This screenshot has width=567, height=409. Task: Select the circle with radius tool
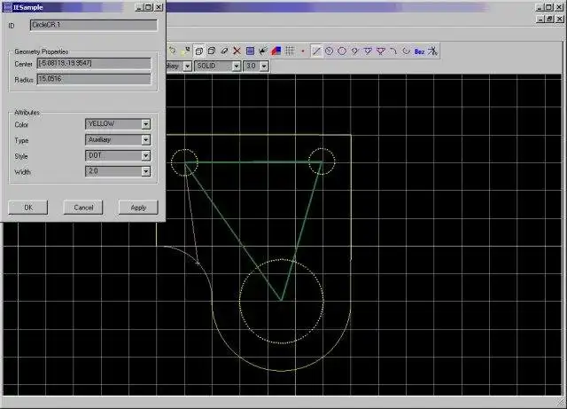329,51
